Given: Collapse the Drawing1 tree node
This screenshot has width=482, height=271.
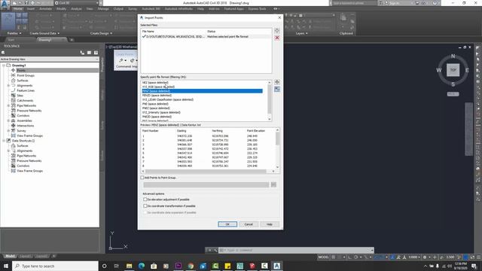Looking at the screenshot, I should 4,65.
